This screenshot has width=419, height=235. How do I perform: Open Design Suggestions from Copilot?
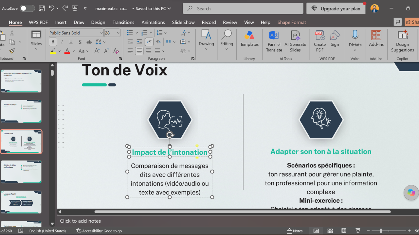(402, 41)
